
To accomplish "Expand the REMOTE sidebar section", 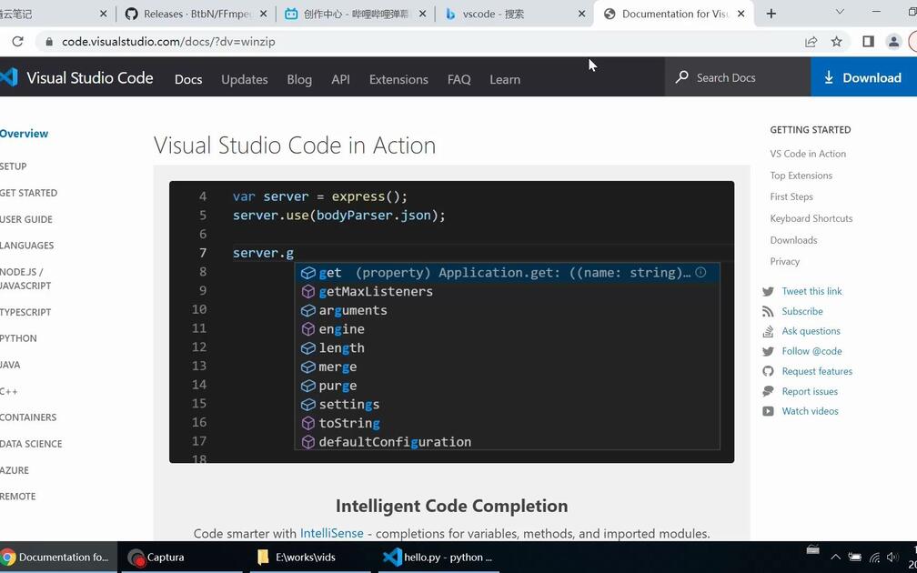I will (18, 496).
